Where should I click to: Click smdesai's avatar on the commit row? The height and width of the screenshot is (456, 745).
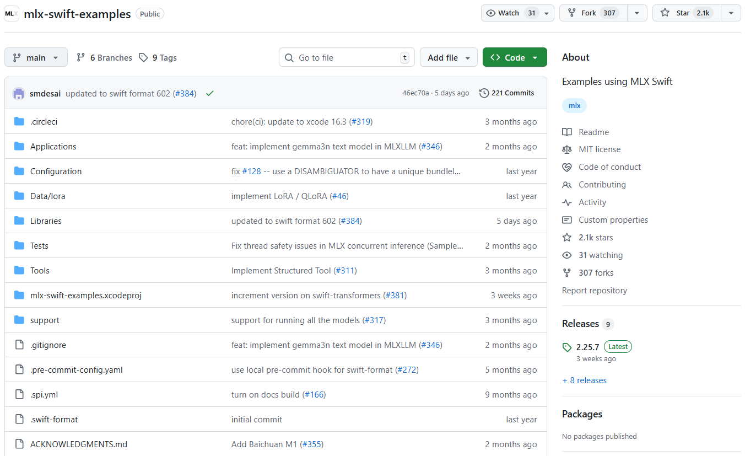tap(18, 93)
